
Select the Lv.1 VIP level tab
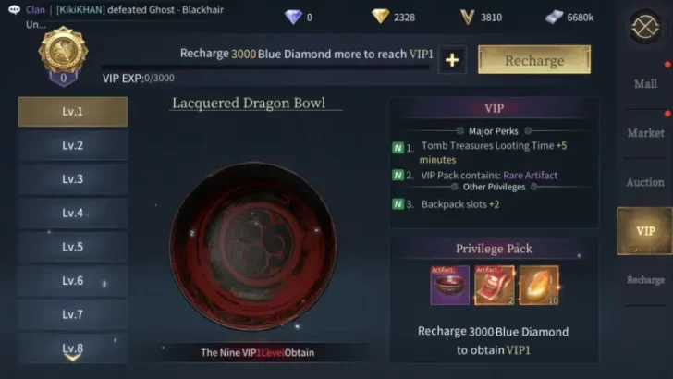click(x=72, y=112)
